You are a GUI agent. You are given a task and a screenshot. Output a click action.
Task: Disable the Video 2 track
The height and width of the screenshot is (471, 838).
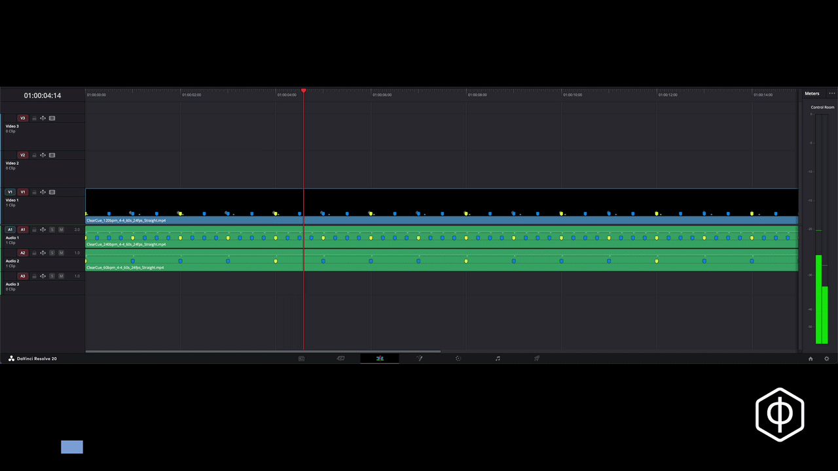point(52,155)
